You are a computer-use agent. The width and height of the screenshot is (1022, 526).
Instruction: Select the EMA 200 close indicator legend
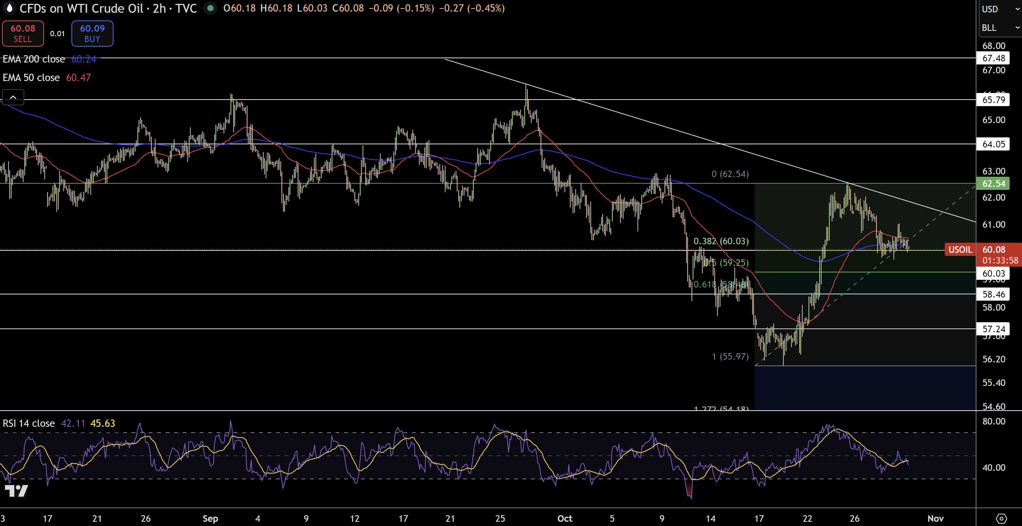click(34, 59)
